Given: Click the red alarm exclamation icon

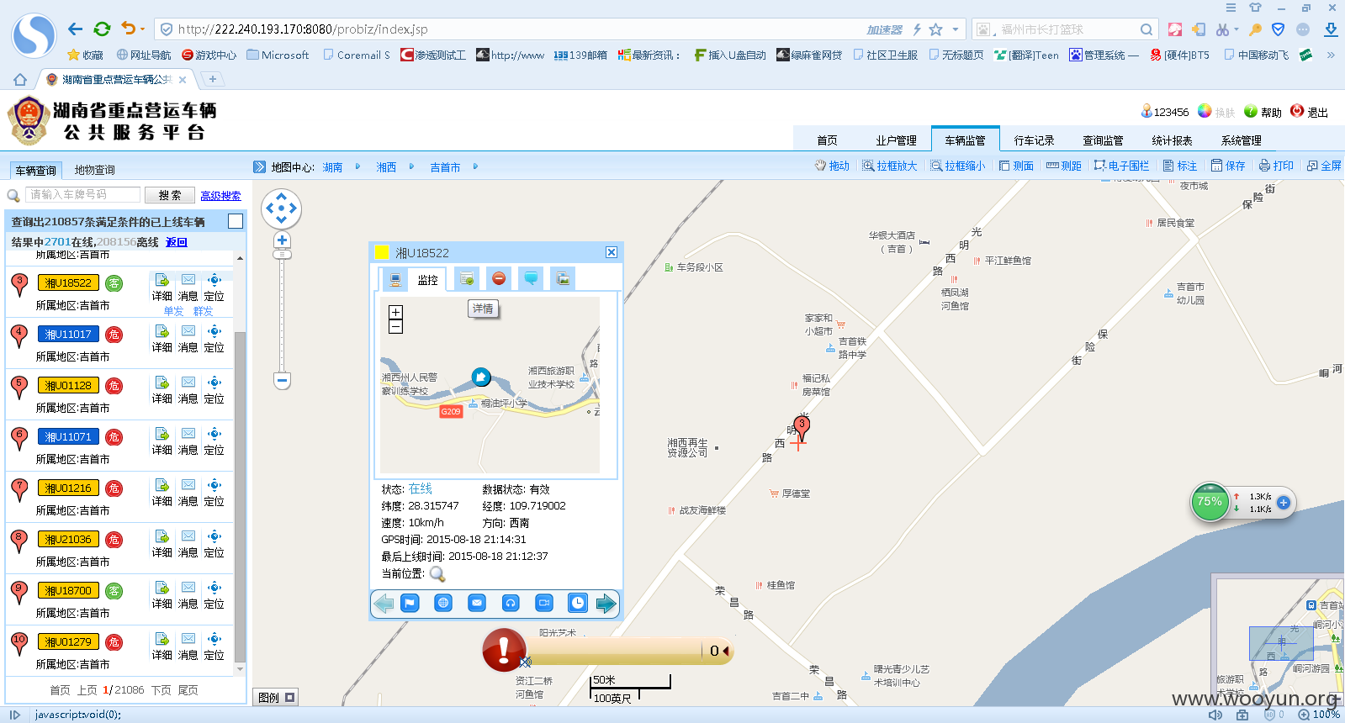Looking at the screenshot, I should [x=504, y=650].
